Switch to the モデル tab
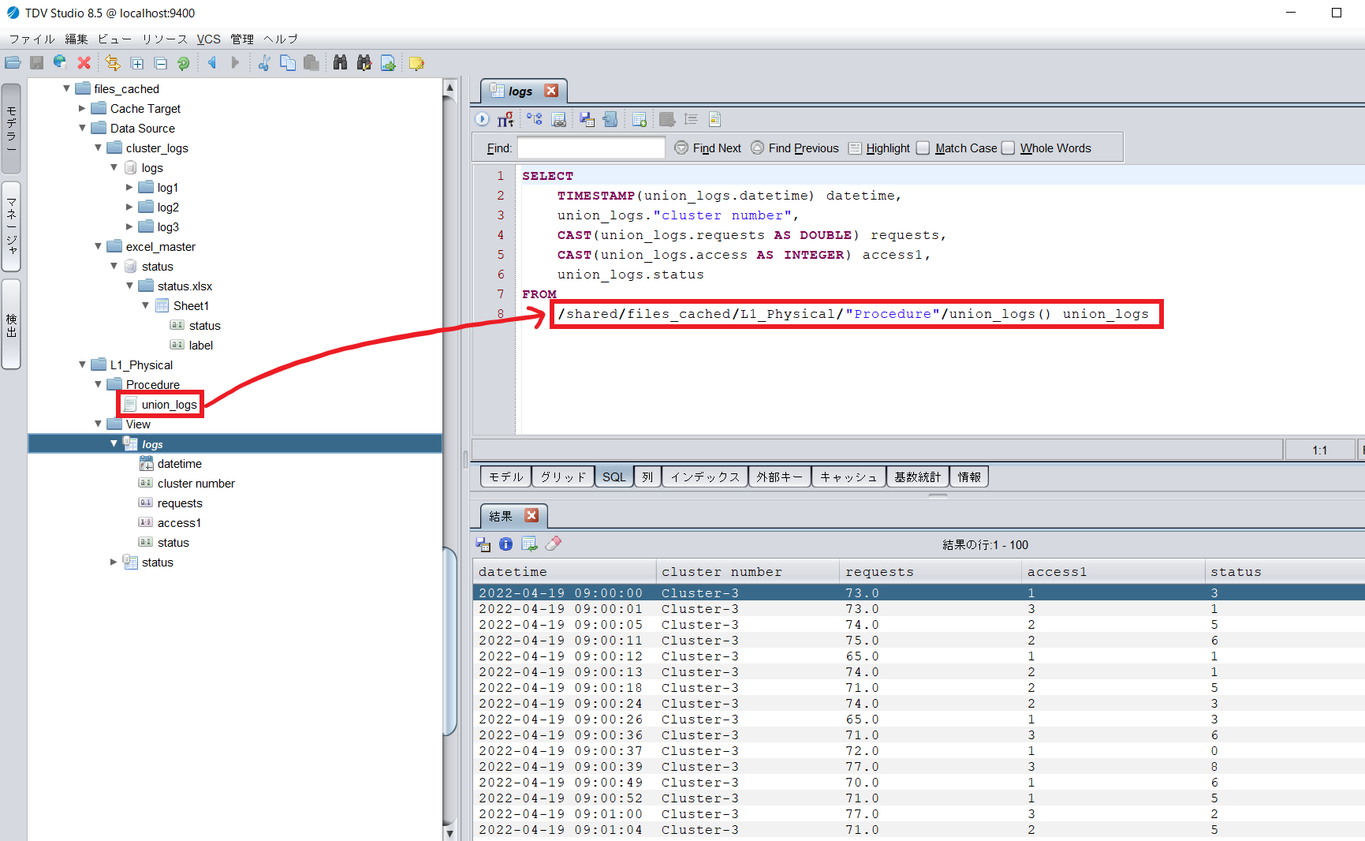Viewport: 1365px width, 841px height. click(x=505, y=477)
